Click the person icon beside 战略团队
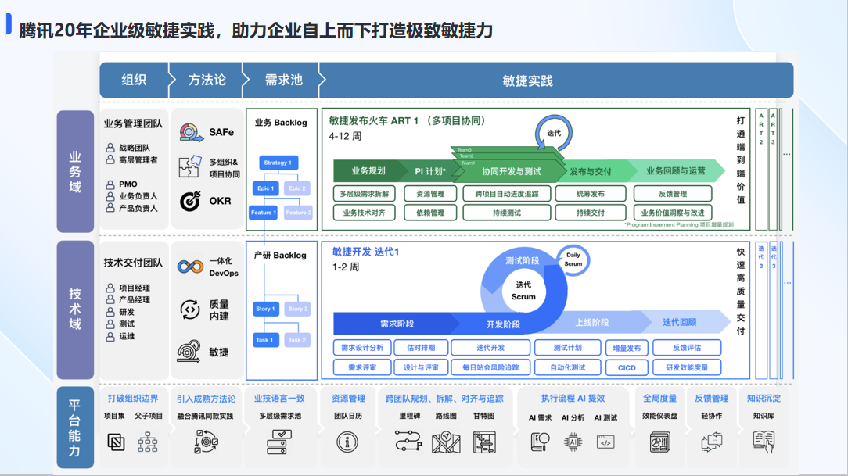 coord(110,148)
